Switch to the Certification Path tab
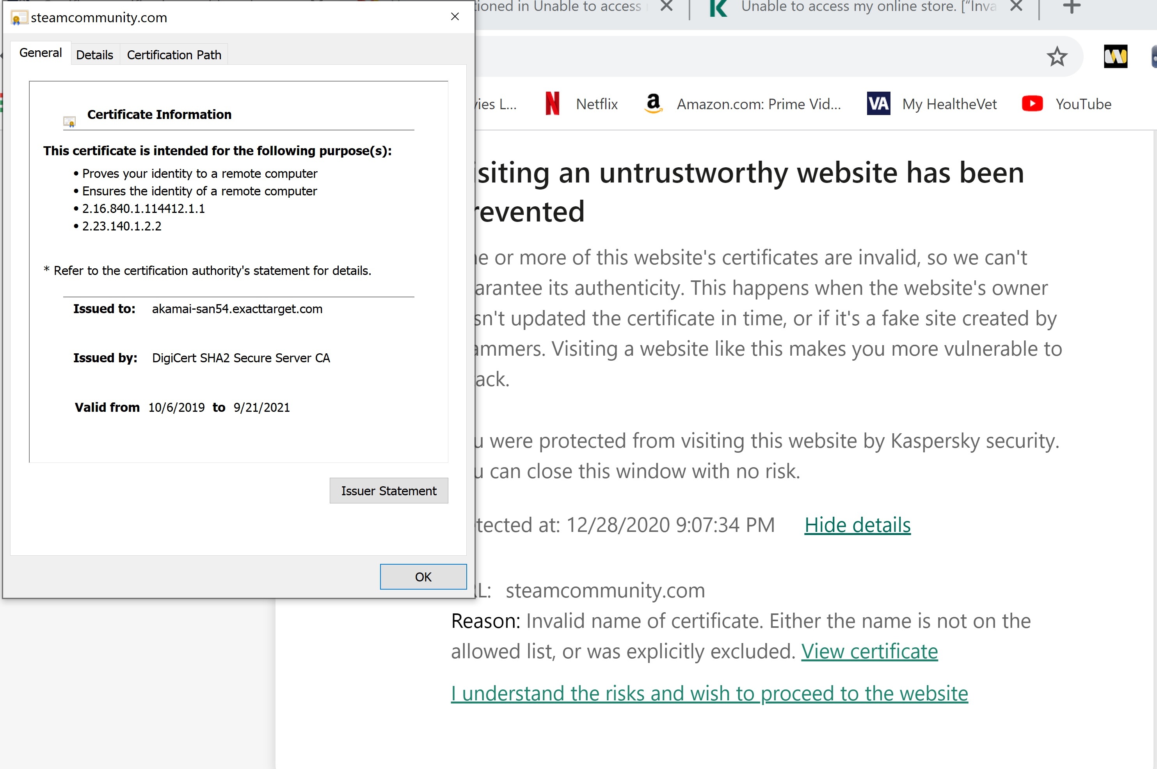This screenshot has height=769, width=1157. (x=174, y=55)
